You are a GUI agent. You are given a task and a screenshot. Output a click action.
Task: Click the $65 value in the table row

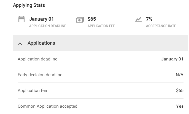coord(180,91)
